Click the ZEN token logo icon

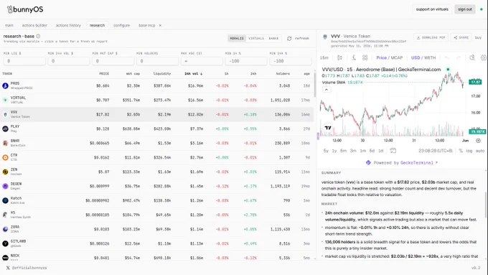click(x=5, y=172)
